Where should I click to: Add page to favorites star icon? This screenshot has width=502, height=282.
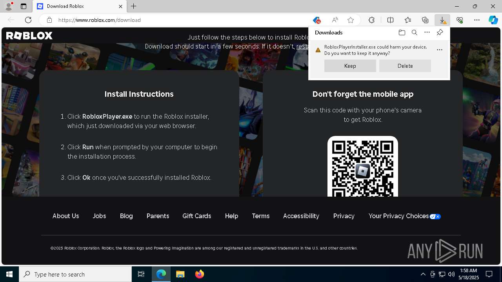point(351,20)
